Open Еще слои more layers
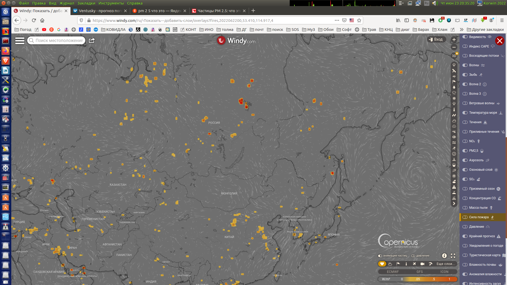The height and width of the screenshot is (285, 507). (x=446, y=264)
